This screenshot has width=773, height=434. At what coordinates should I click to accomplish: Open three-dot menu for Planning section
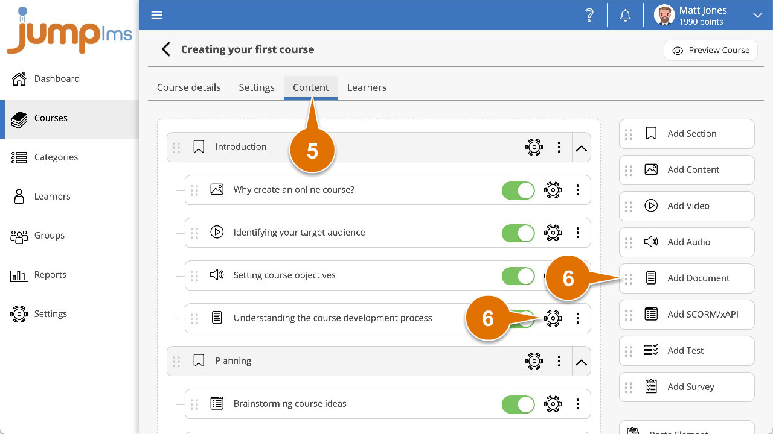[559, 361]
